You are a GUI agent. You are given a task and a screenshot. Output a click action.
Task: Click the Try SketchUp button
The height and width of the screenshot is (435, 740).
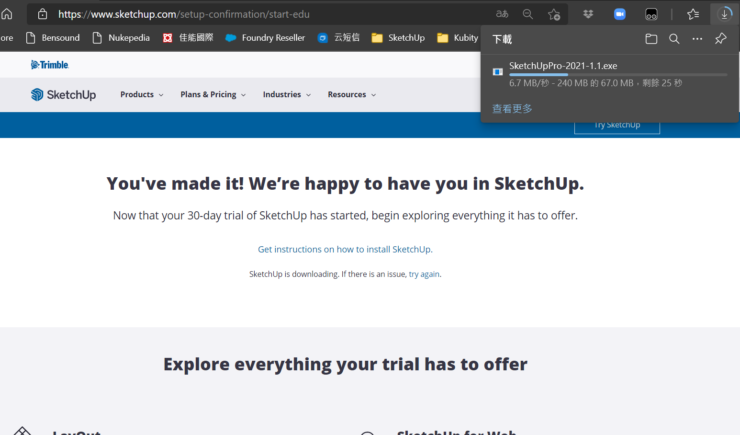click(617, 126)
